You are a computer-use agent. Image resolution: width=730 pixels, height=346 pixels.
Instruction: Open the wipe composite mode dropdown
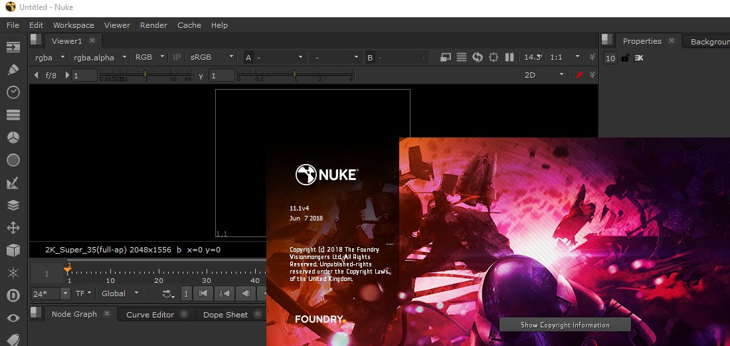pyautogui.click(x=336, y=57)
